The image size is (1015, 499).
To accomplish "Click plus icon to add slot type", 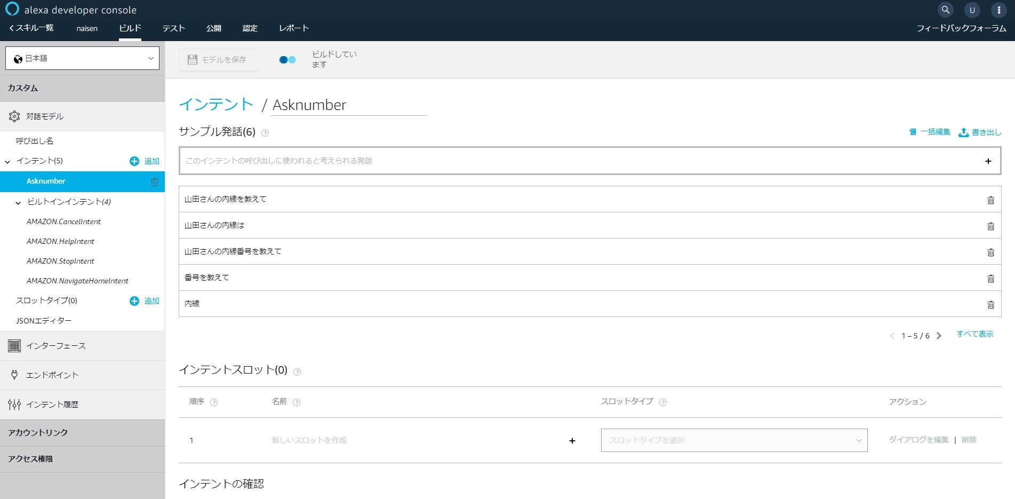I will (134, 301).
